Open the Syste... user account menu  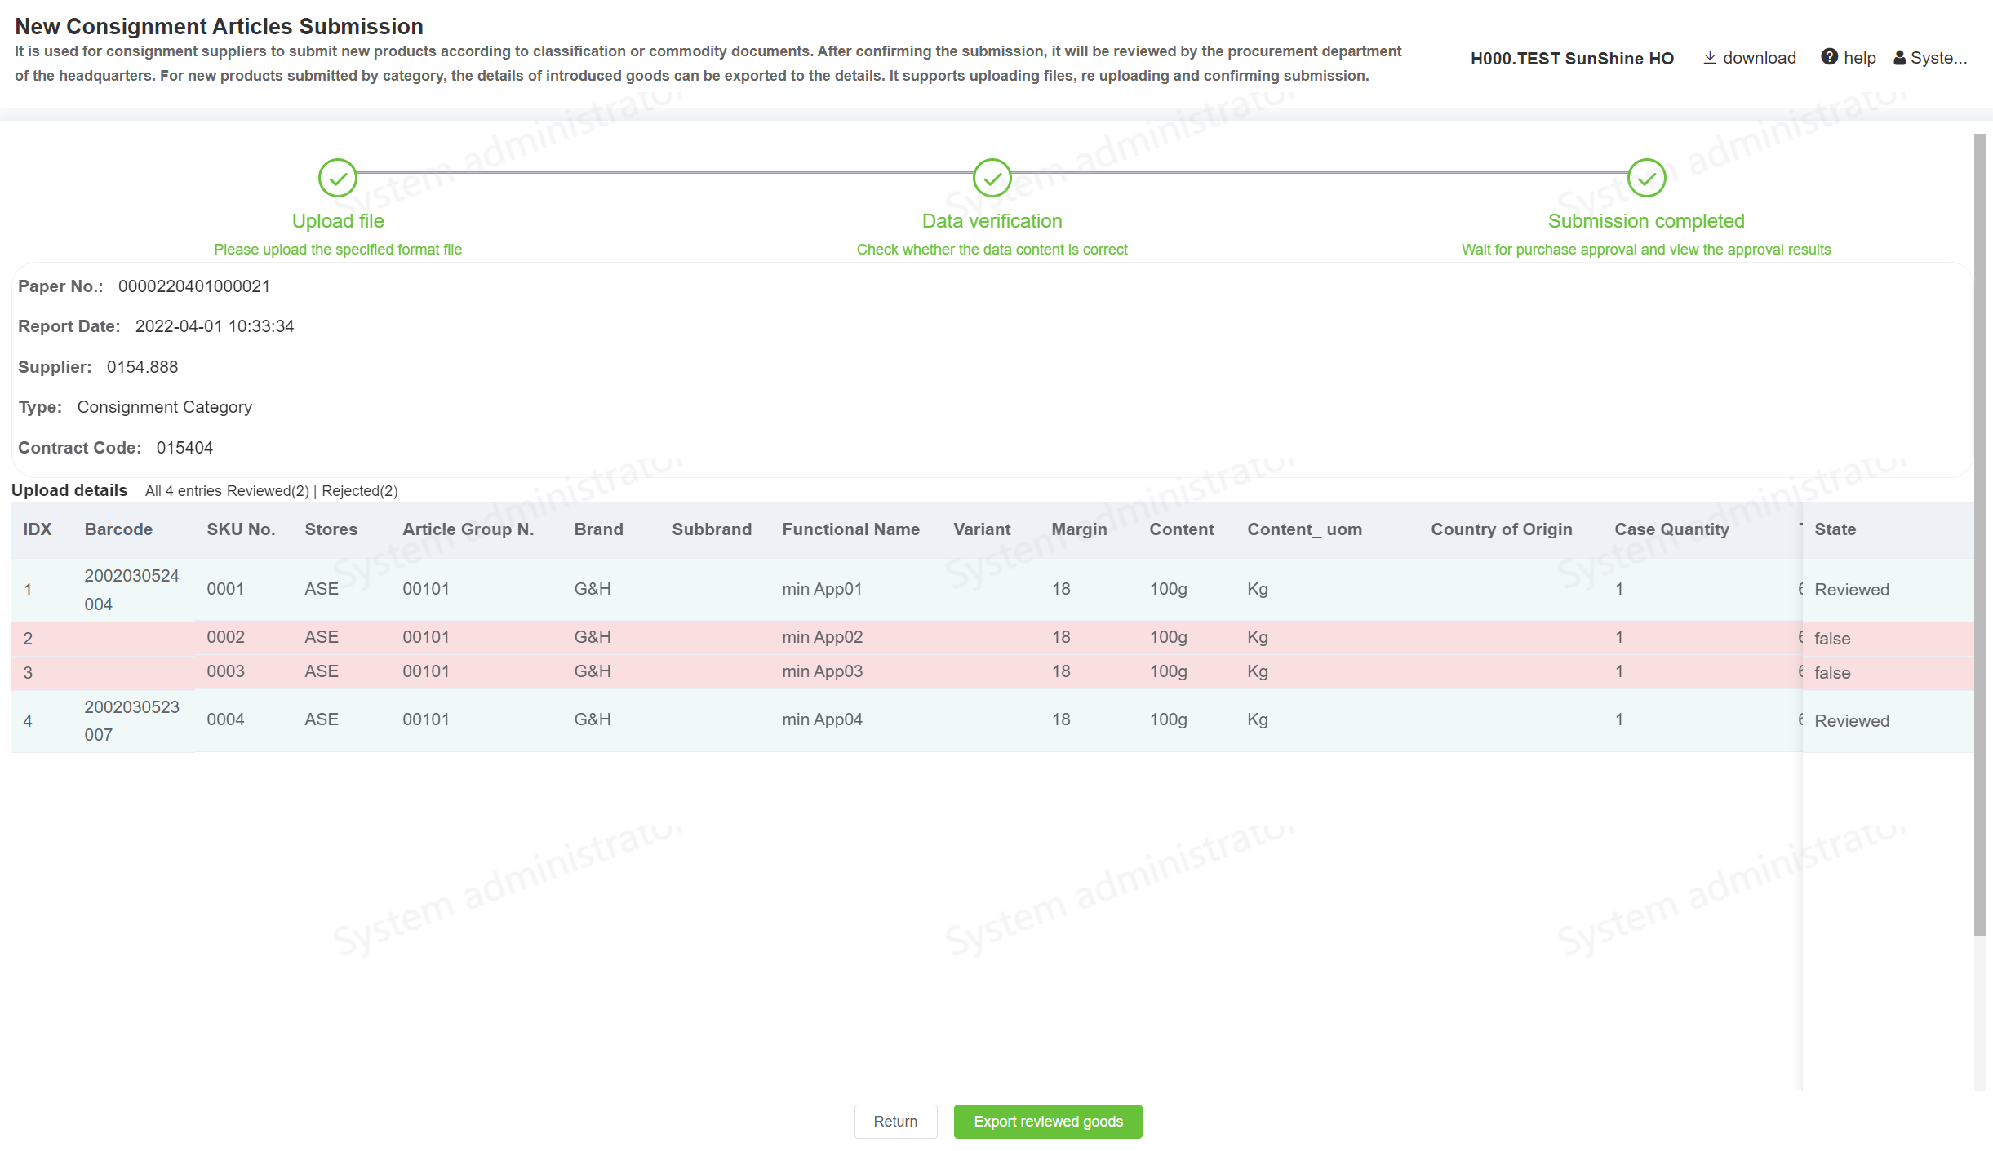(x=1938, y=58)
